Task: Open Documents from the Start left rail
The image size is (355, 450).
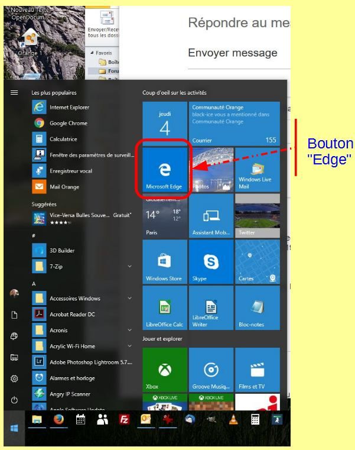Action: tap(14, 315)
